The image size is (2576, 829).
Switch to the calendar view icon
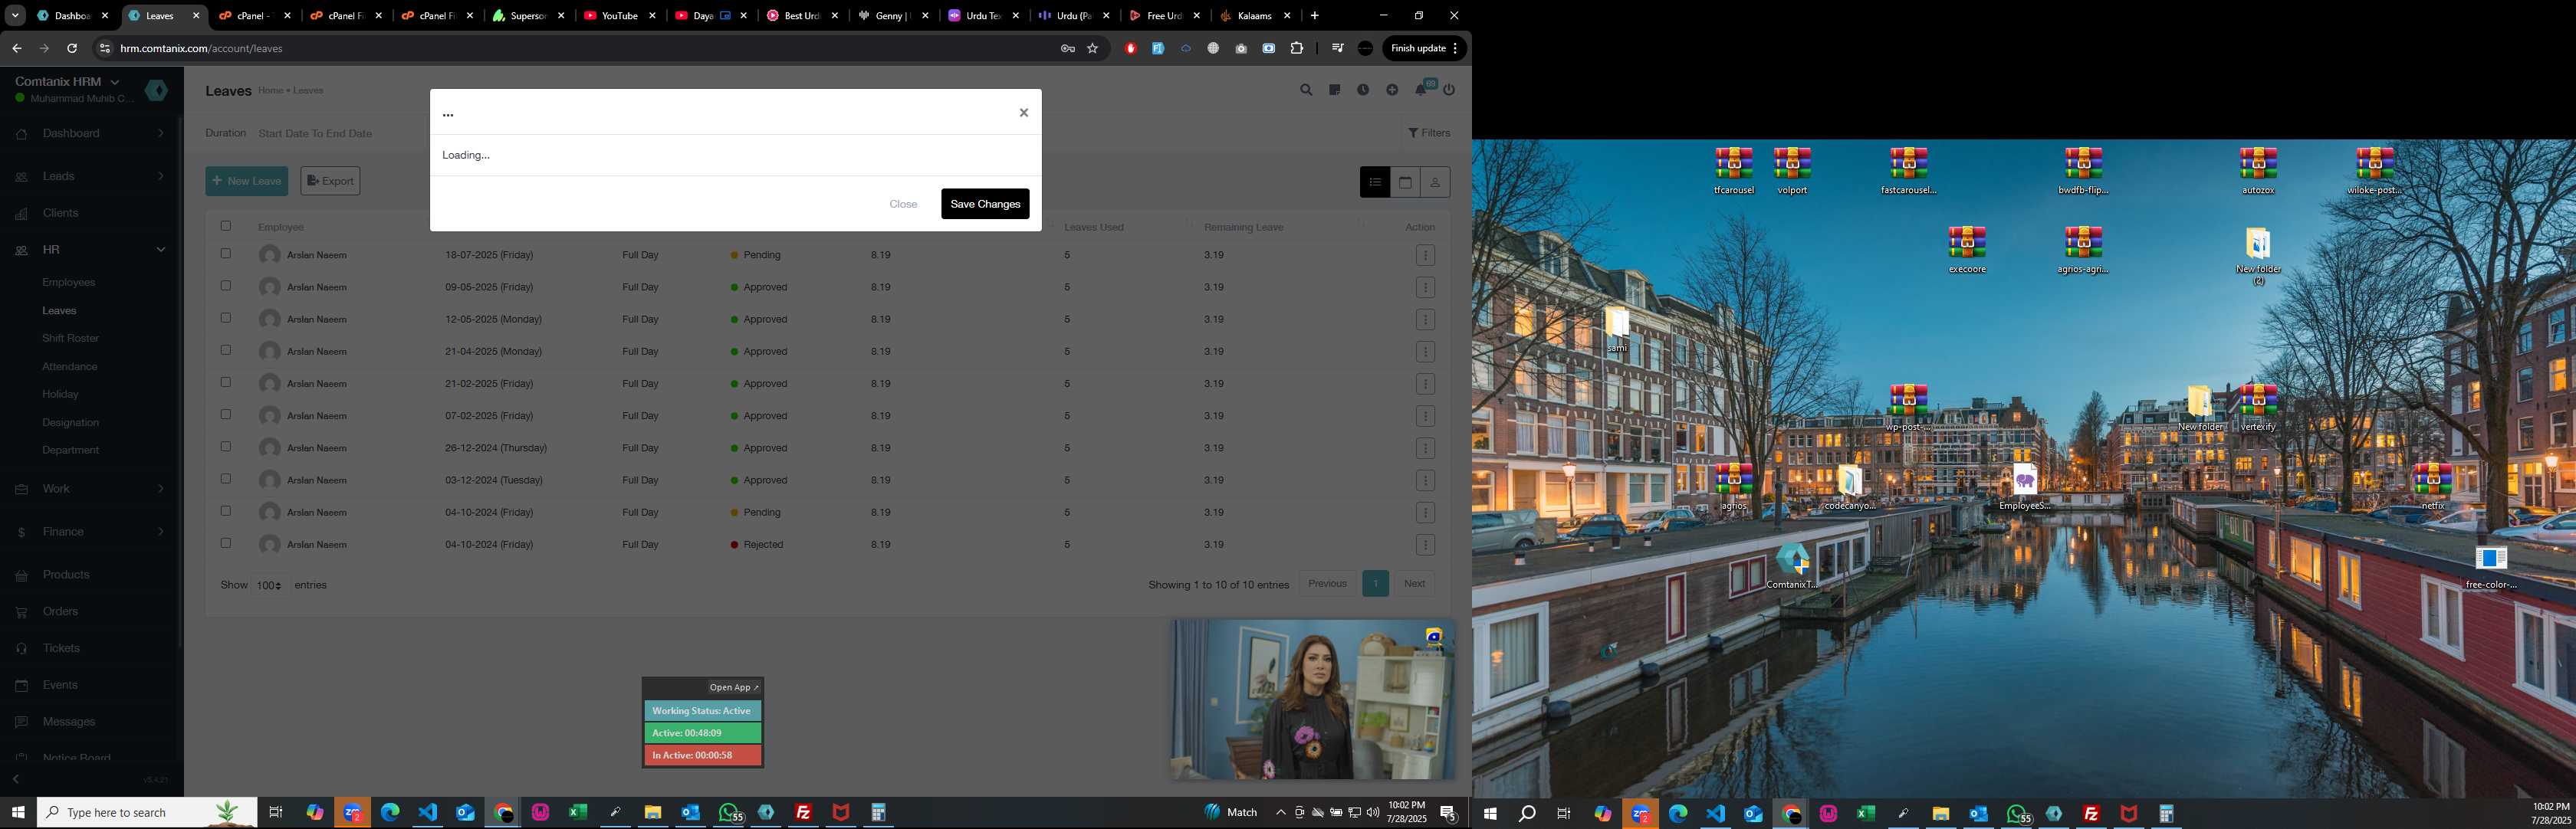point(1405,182)
